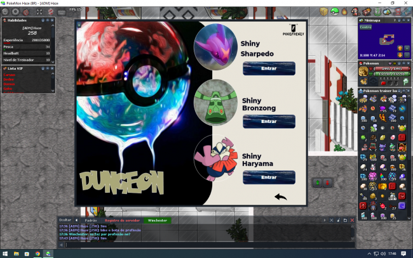Close current chat channel X icon
This screenshot has height=258, width=413.
pyautogui.click(x=331, y=220)
